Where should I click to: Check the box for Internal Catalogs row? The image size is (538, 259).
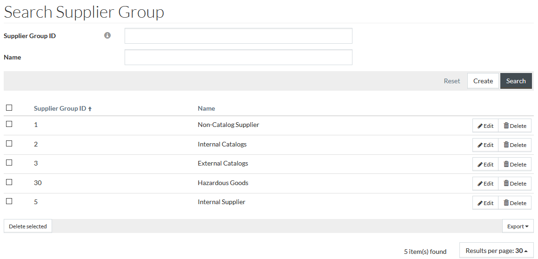point(9,143)
